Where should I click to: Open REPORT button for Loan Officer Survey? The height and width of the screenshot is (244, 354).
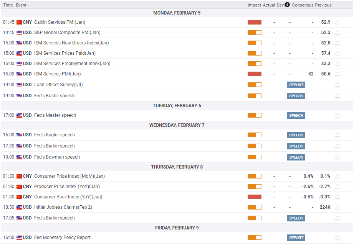(296, 85)
